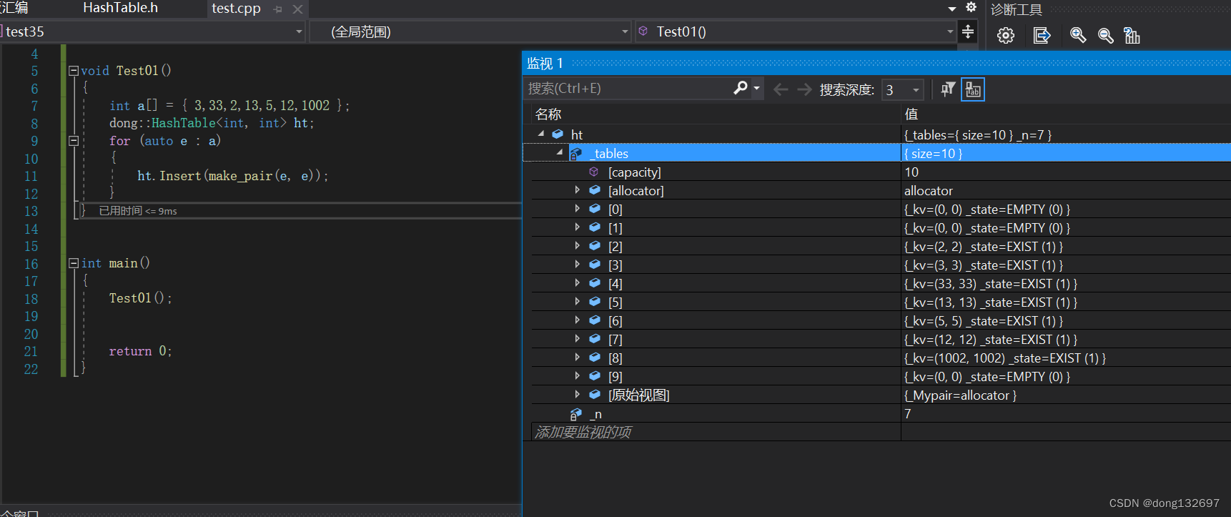
Task: Zoom out on the diagnostic timeline
Action: tap(1105, 35)
